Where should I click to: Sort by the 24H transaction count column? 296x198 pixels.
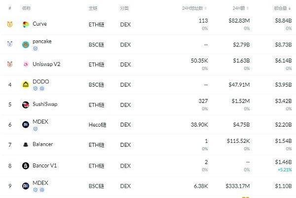pyautogui.click(x=195, y=8)
